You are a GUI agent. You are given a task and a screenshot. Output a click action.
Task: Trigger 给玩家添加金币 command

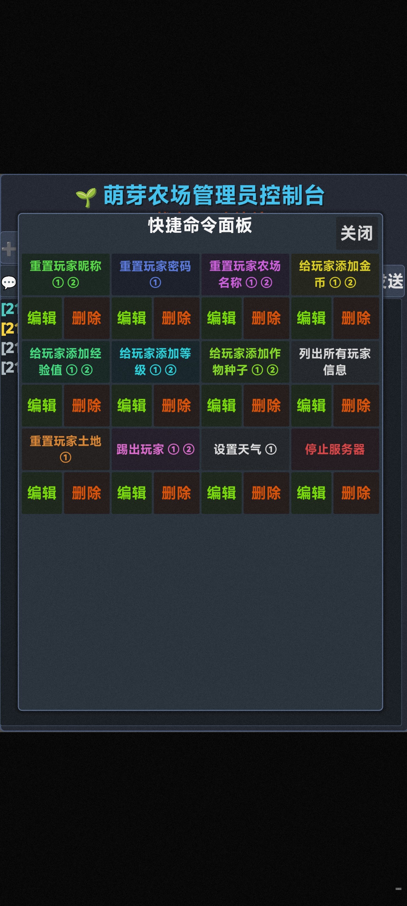click(335, 274)
